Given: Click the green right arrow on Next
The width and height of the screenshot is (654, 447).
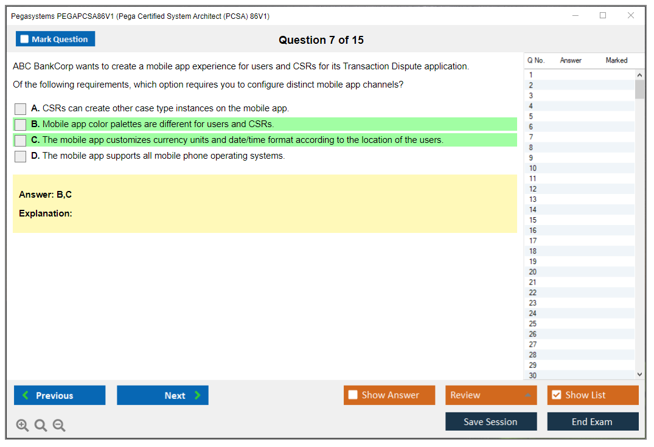Looking at the screenshot, I should coord(198,395).
